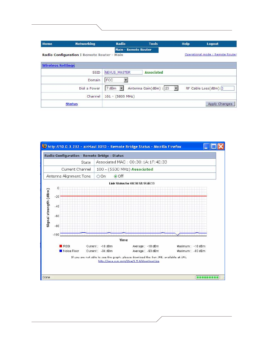Maximize the Remote Bridge Status window

pos(214,146)
